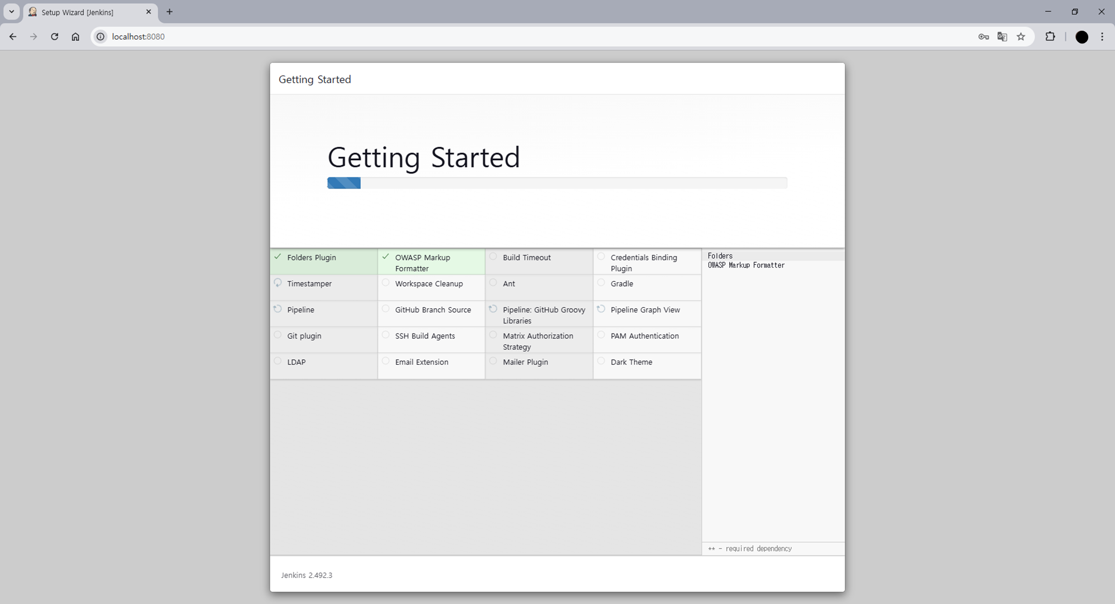The image size is (1115, 604).
Task: Click the large Getting Started heading
Action: [424, 157]
